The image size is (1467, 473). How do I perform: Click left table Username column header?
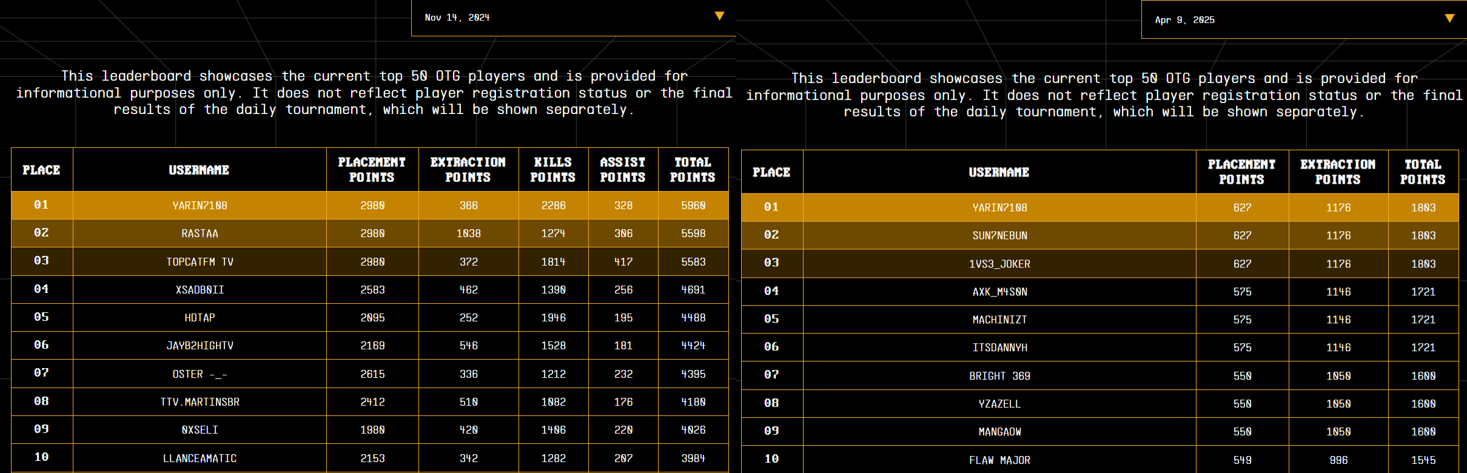click(199, 170)
